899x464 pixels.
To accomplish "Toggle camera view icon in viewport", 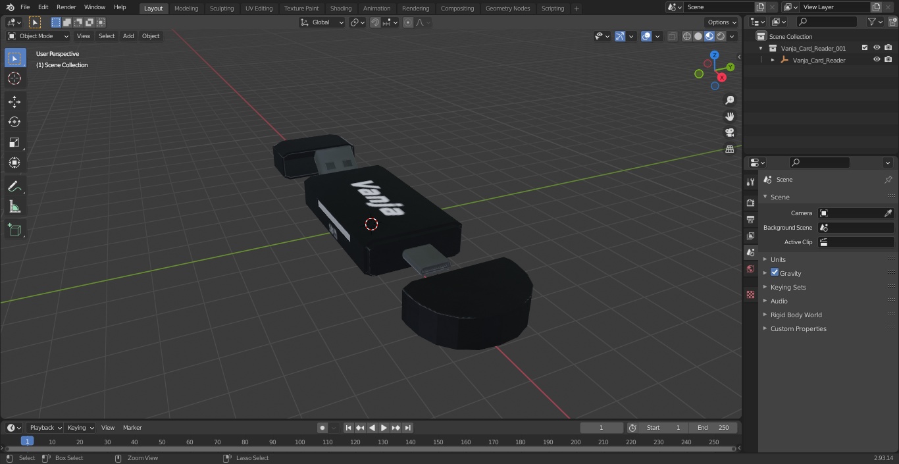I will (x=729, y=132).
